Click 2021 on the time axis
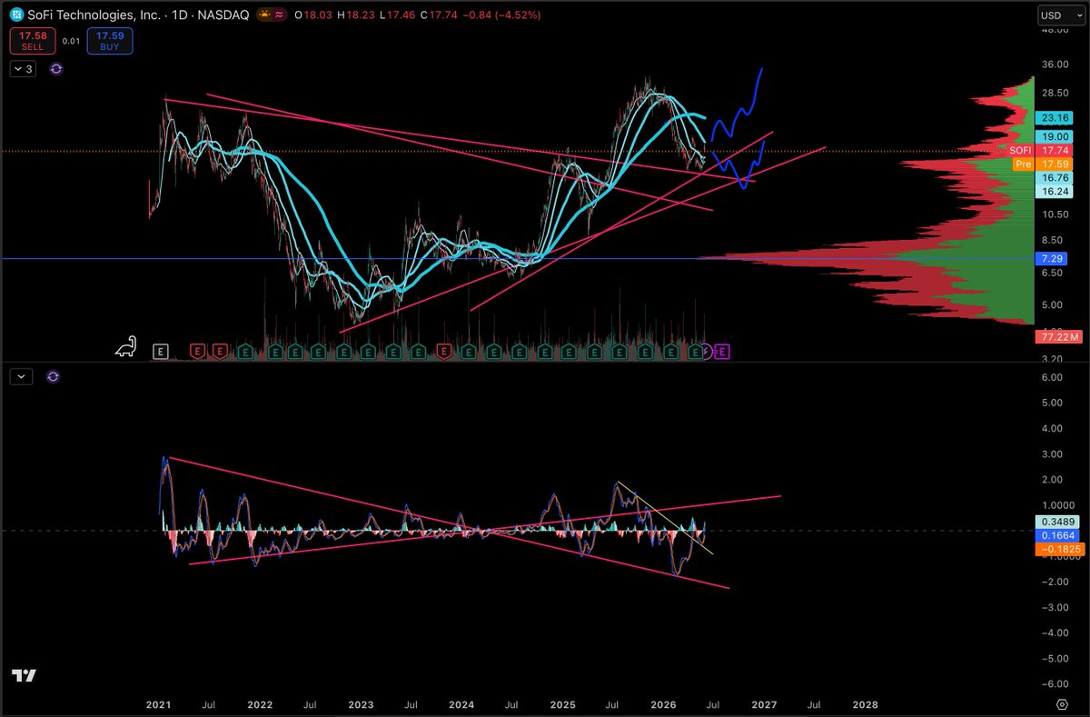 pyautogui.click(x=159, y=704)
